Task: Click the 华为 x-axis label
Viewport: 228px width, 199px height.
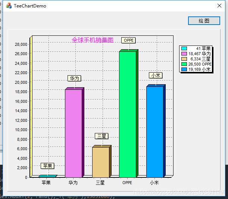Action: 73,183
